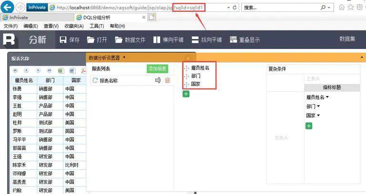
Task: Export report to Word icon
Action: [72, 70]
